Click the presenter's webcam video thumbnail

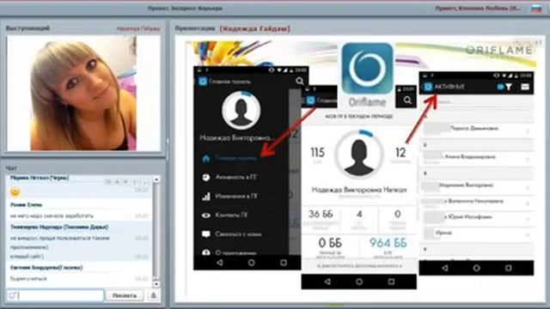(83, 94)
